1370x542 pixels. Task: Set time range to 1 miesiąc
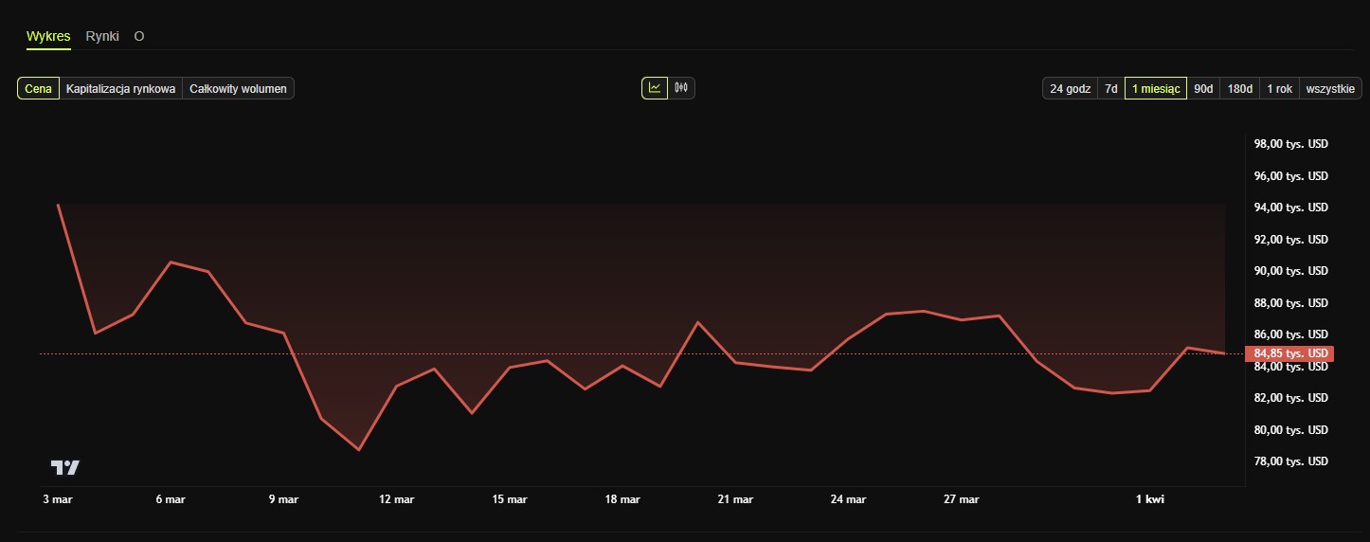[x=1156, y=88]
